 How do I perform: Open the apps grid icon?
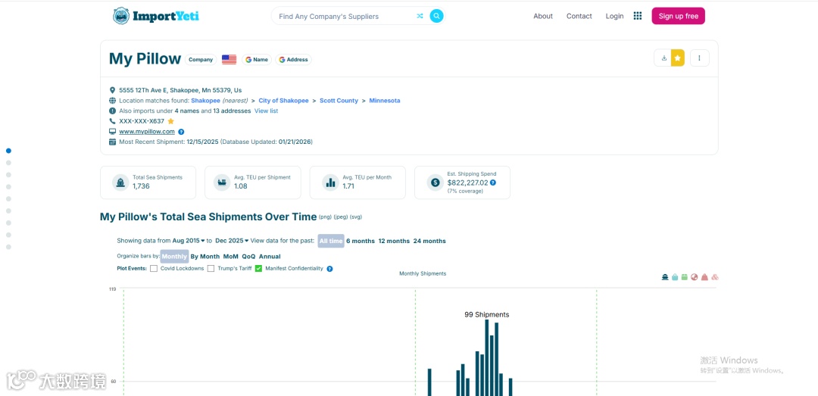[x=638, y=16]
